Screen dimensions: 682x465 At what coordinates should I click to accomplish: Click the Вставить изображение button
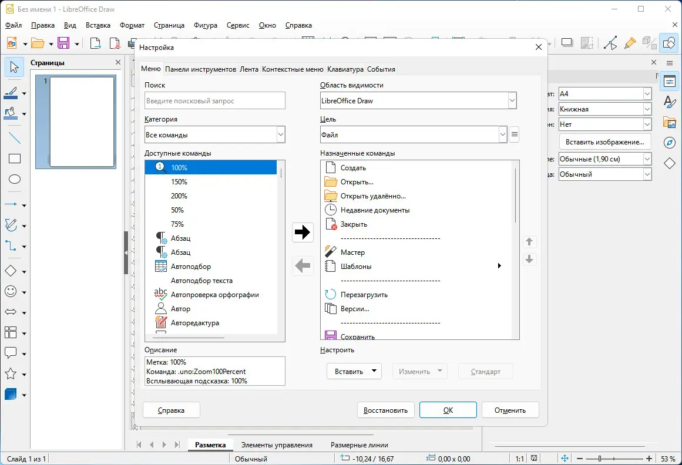(x=605, y=141)
